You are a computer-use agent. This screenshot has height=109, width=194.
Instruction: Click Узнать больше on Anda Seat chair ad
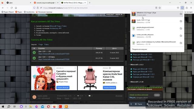click(x=109, y=88)
